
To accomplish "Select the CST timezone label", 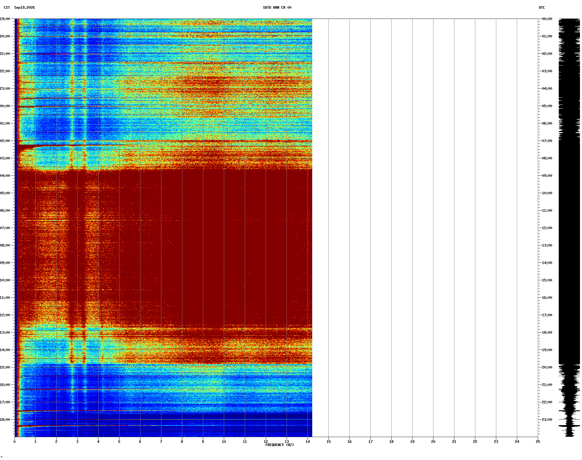I will [x=7, y=8].
